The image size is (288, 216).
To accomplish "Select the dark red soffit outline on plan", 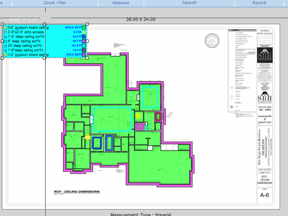I will (158, 117).
